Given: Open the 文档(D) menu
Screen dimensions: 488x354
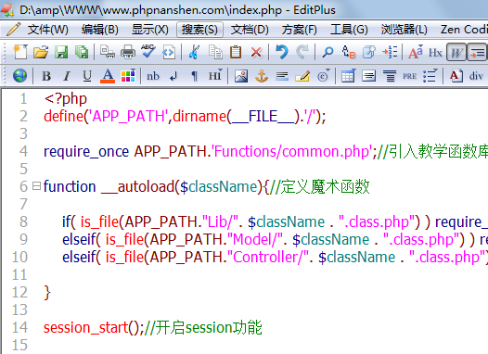Looking at the screenshot, I should pyautogui.click(x=250, y=30).
